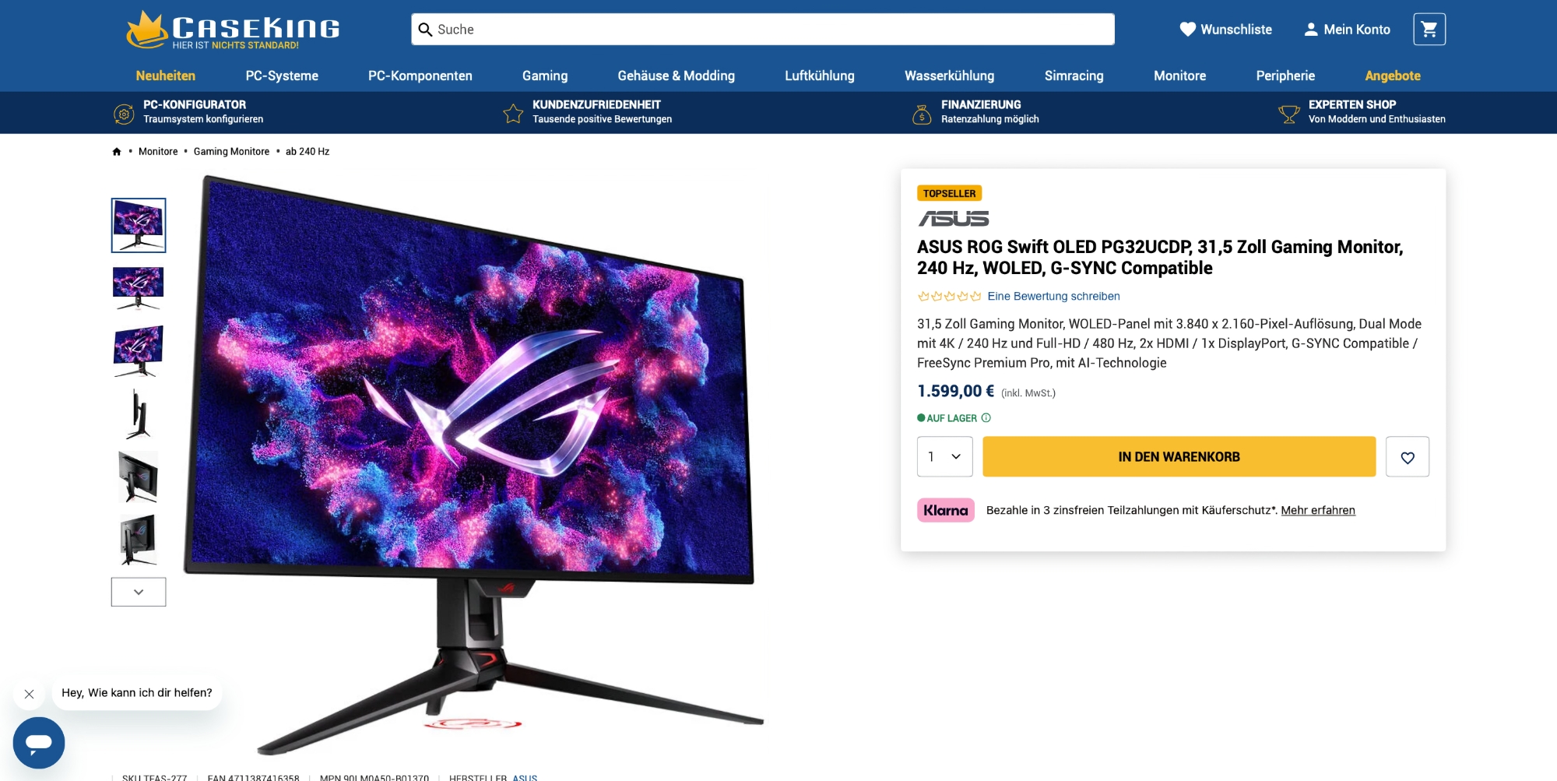This screenshot has width=1557, height=781.
Task: Click In den Warenkorb button
Action: 1179,457
